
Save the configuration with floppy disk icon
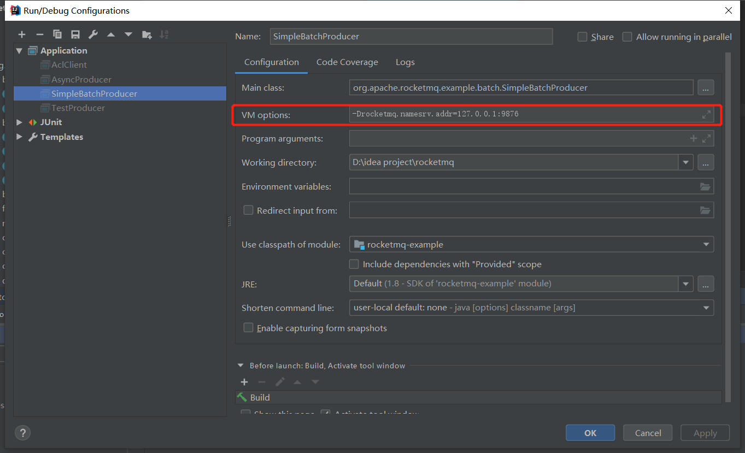[x=75, y=34]
